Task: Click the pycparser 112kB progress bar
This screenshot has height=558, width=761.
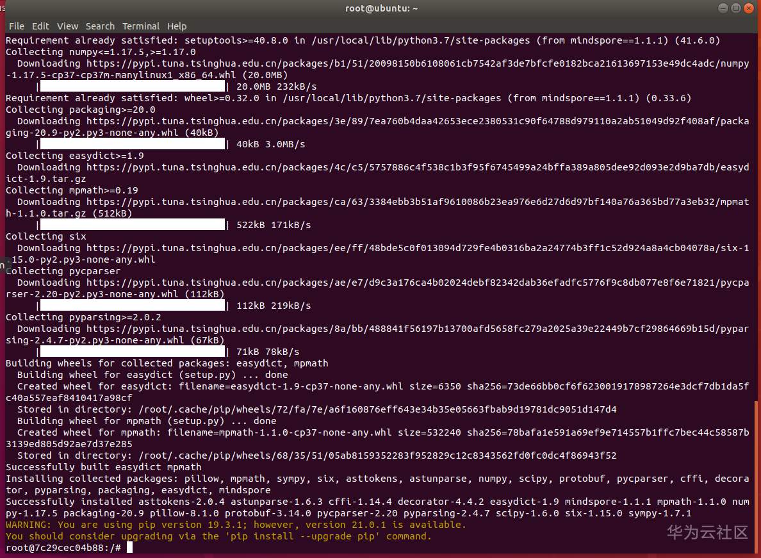Action: coord(132,306)
